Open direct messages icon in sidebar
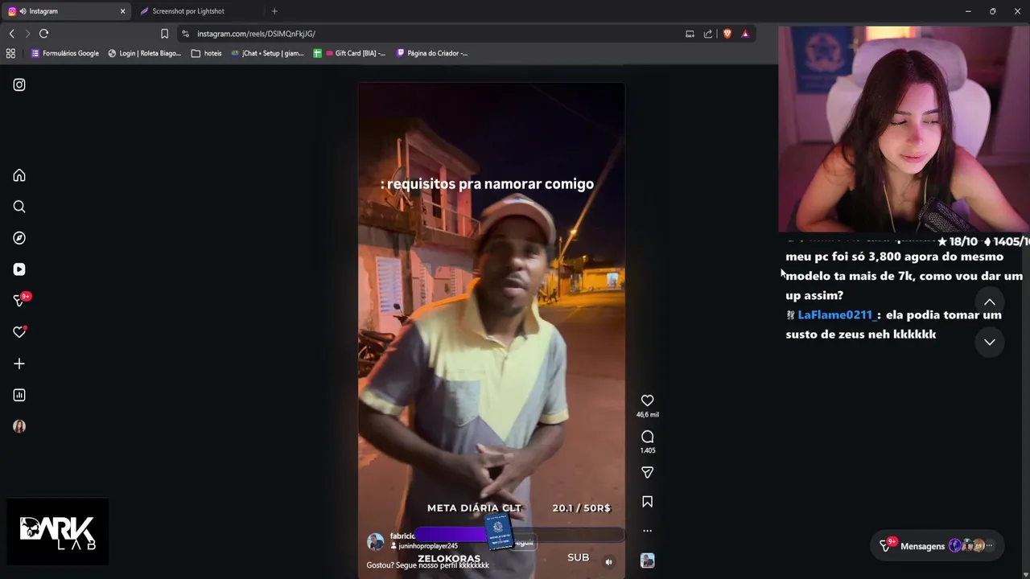Screen dimensions: 1030x579 [20, 300]
